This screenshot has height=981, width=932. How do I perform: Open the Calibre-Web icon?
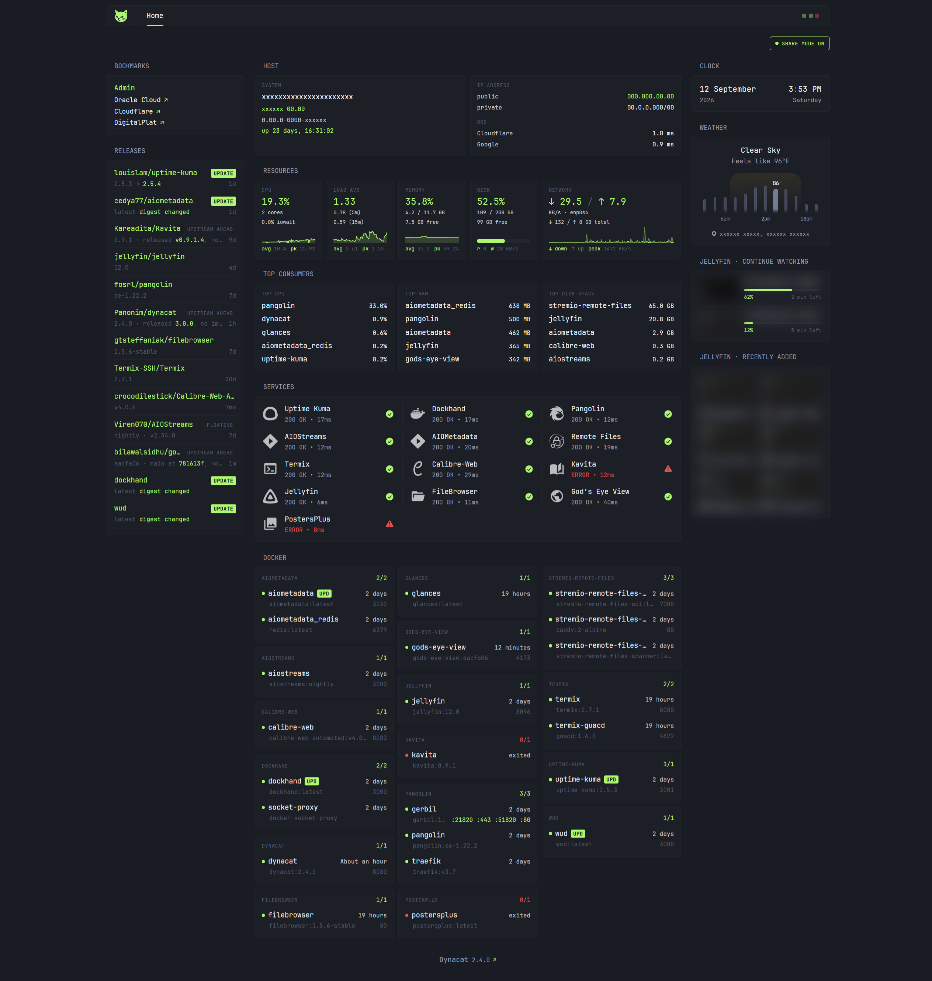click(418, 469)
